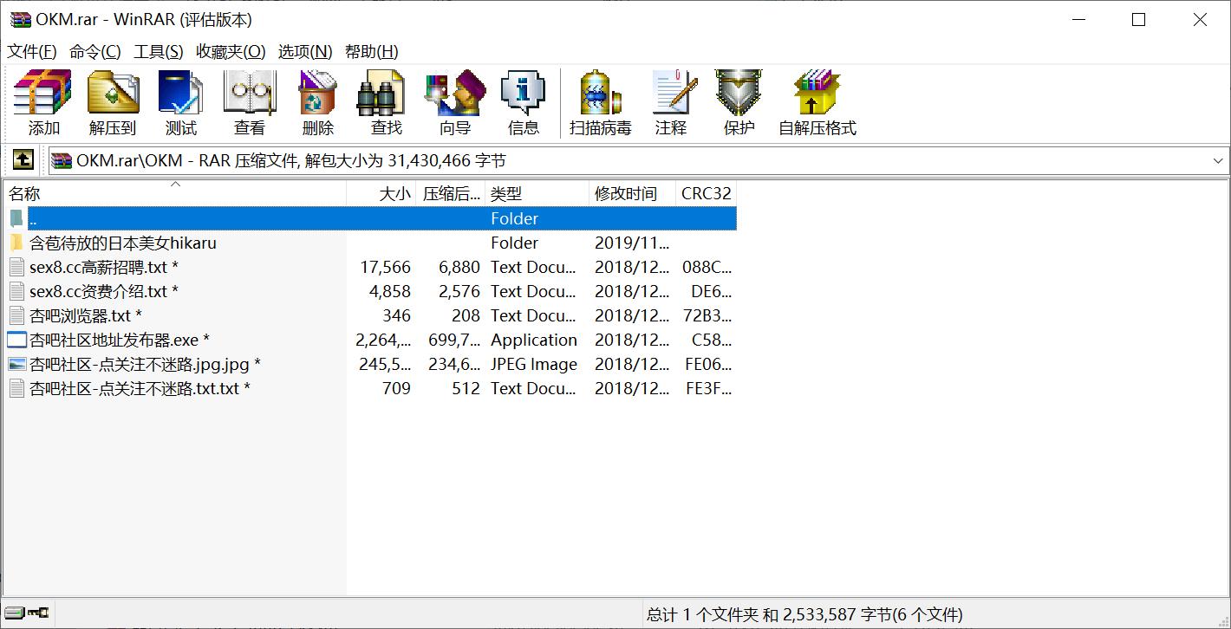This screenshot has height=629, width=1231.
Task: Click the 自解压格式 (SFX) toolbar icon
Action: tap(817, 93)
